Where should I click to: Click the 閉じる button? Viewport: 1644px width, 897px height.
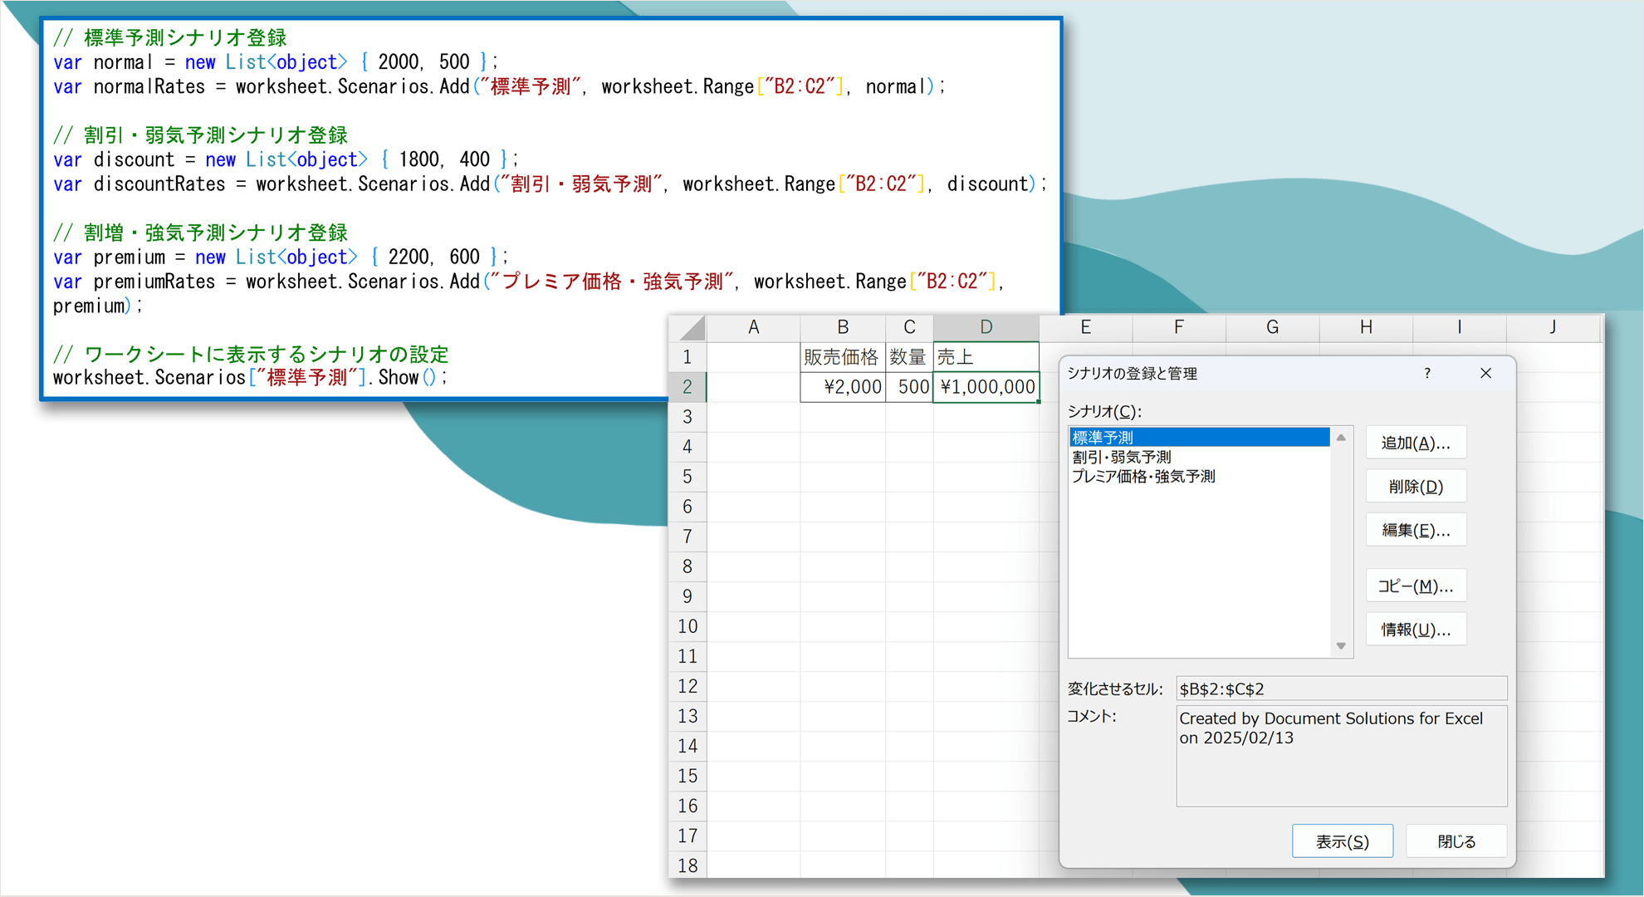tap(1456, 841)
